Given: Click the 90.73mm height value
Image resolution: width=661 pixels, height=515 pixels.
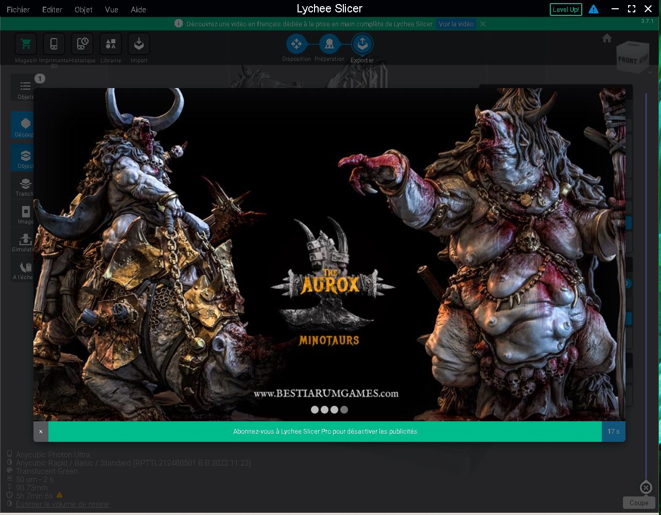Looking at the screenshot, I should [32, 488].
